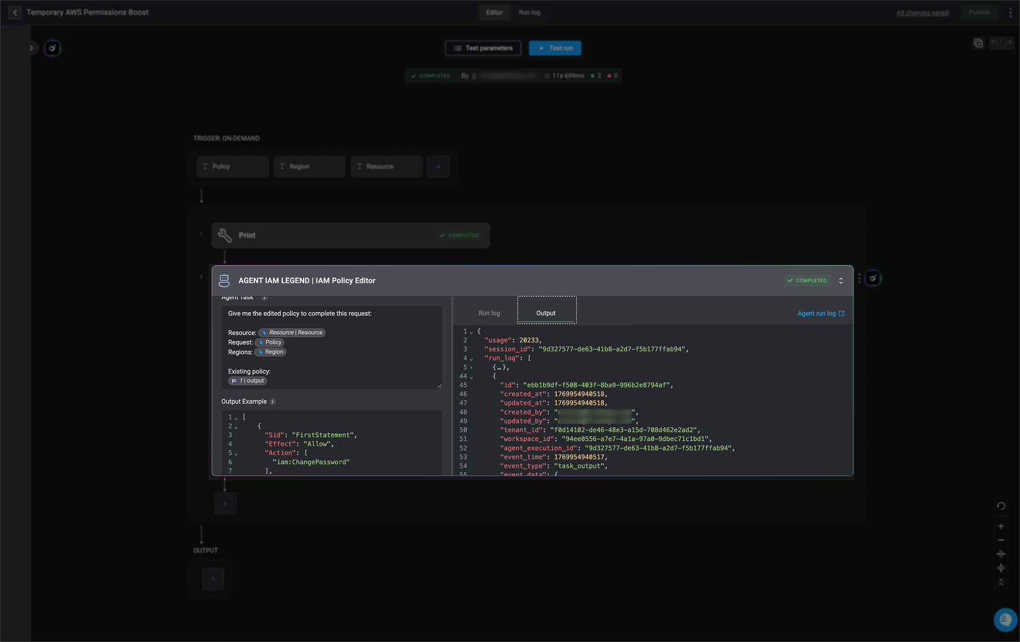The image size is (1020, 642).
Task: Click the Print step wrench icon
Action: tap(225, 235)
